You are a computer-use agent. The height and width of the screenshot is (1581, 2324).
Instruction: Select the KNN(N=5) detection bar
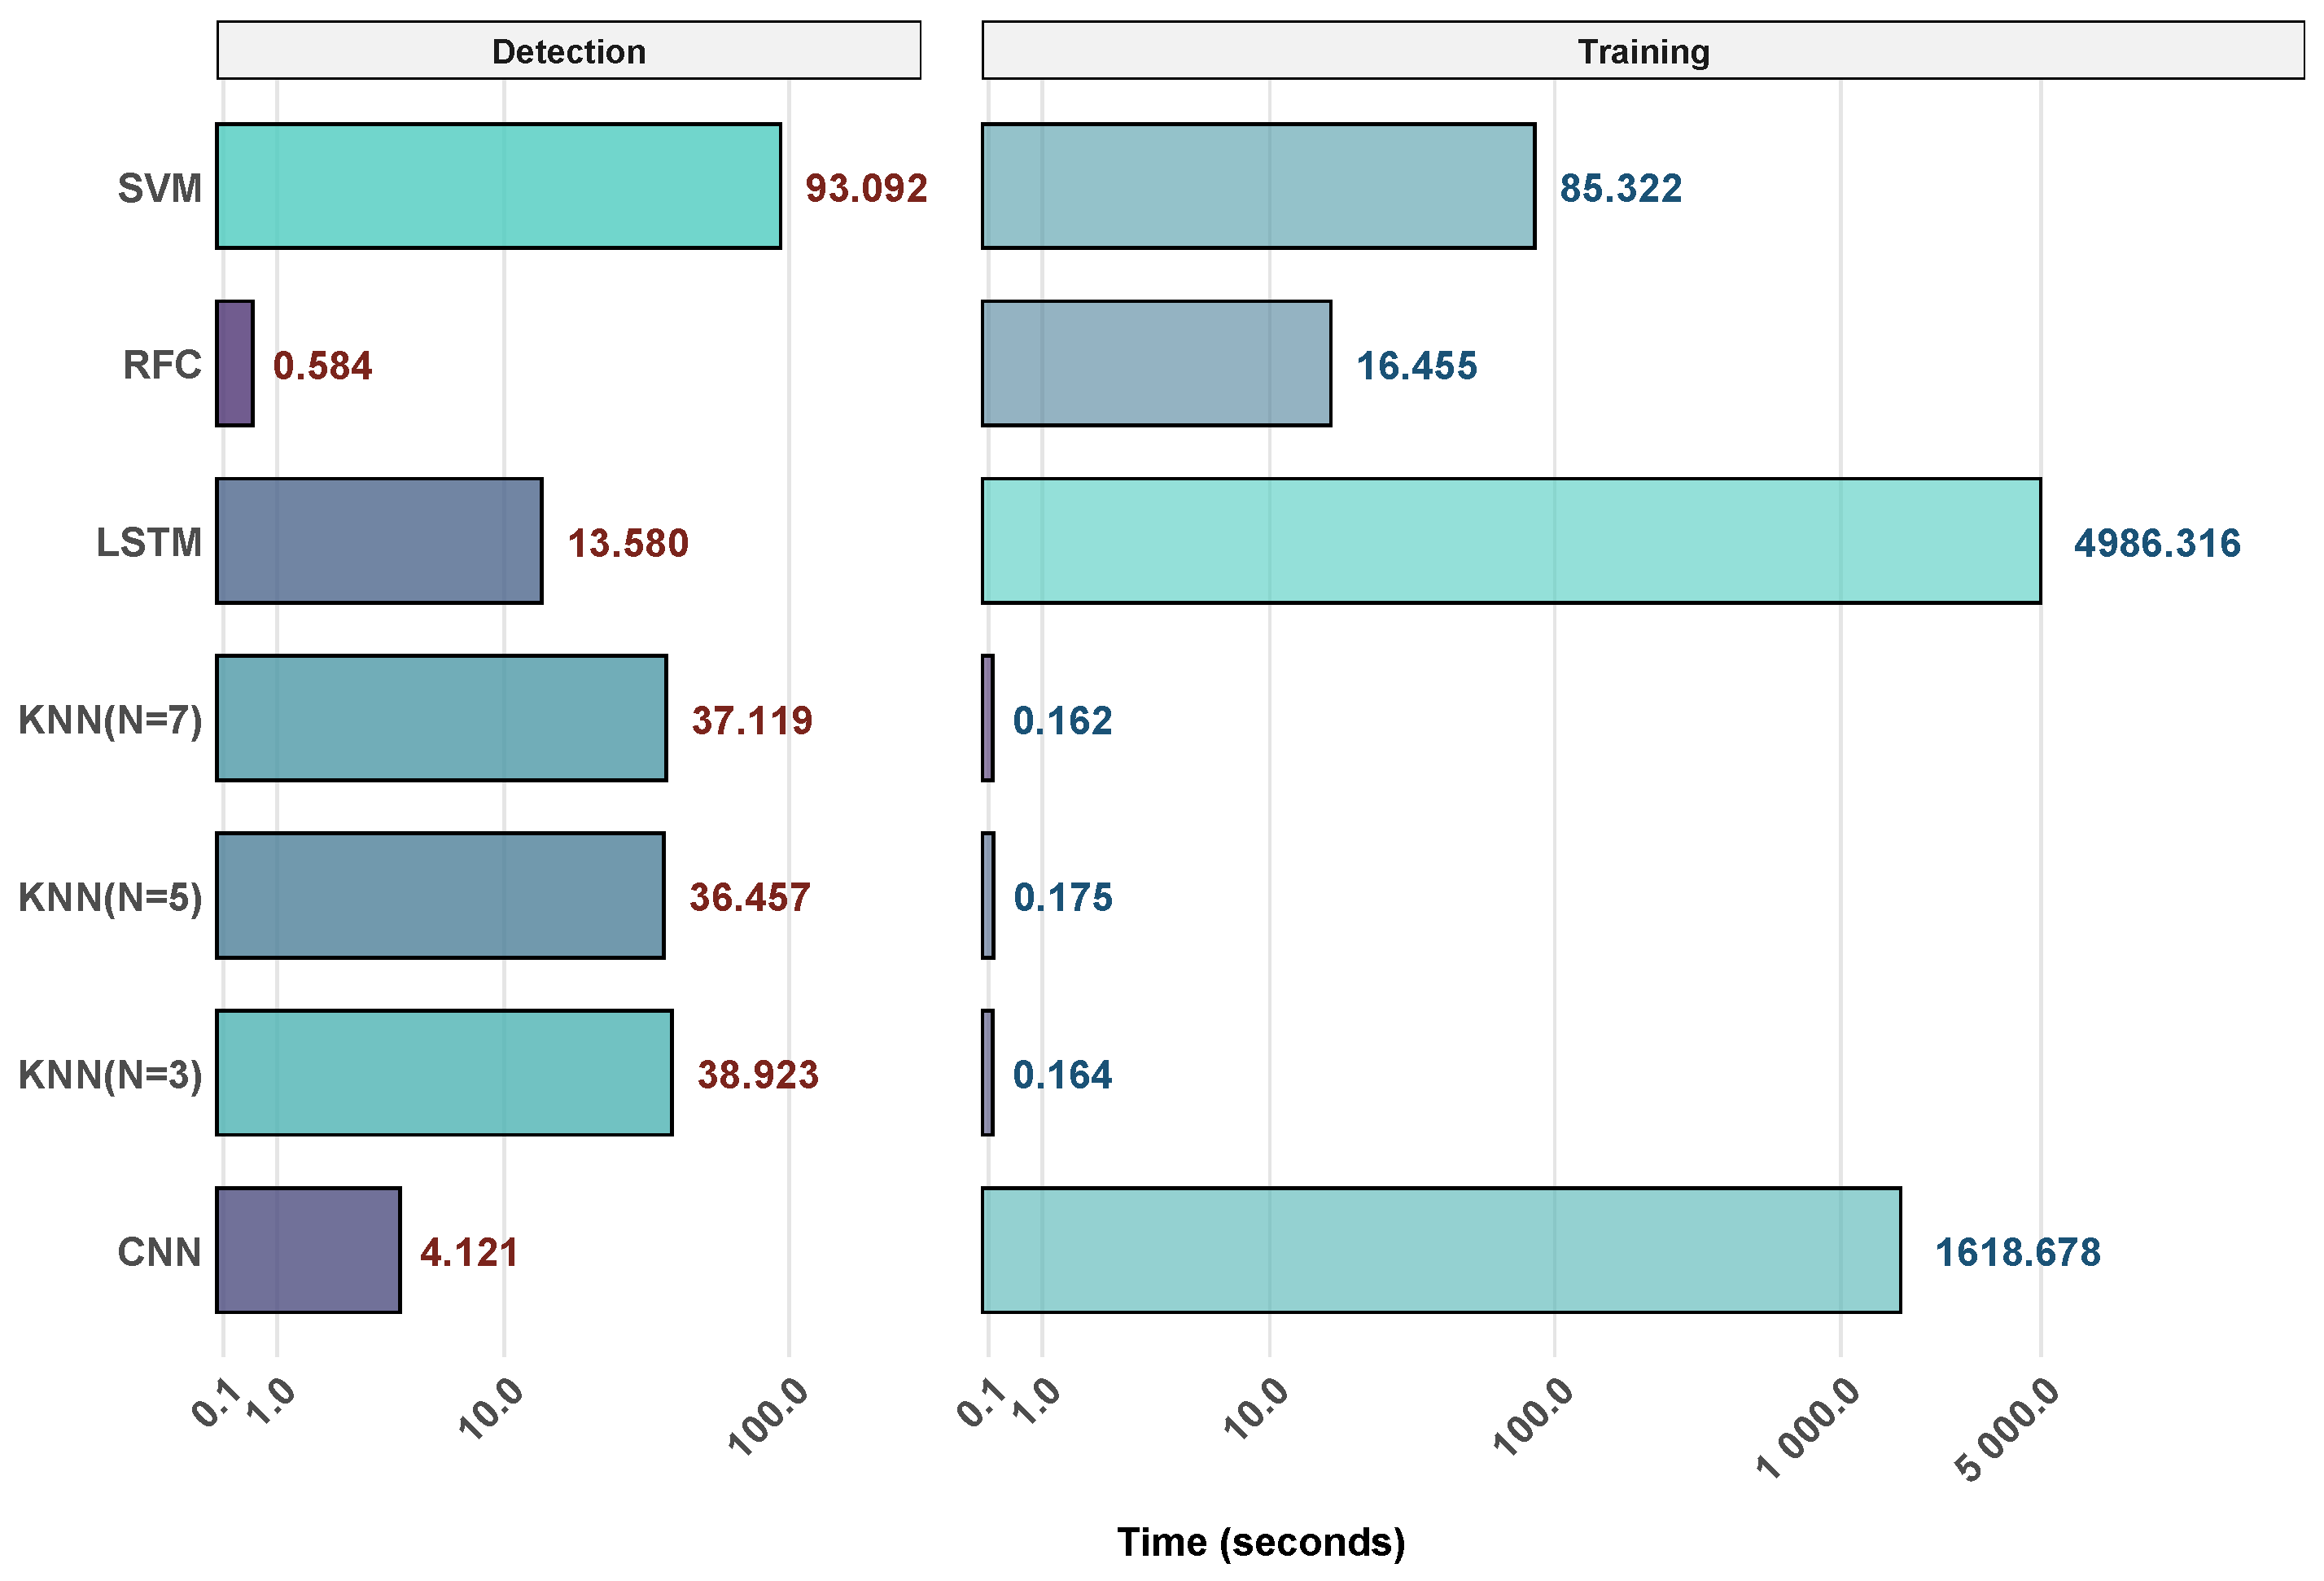440,895
